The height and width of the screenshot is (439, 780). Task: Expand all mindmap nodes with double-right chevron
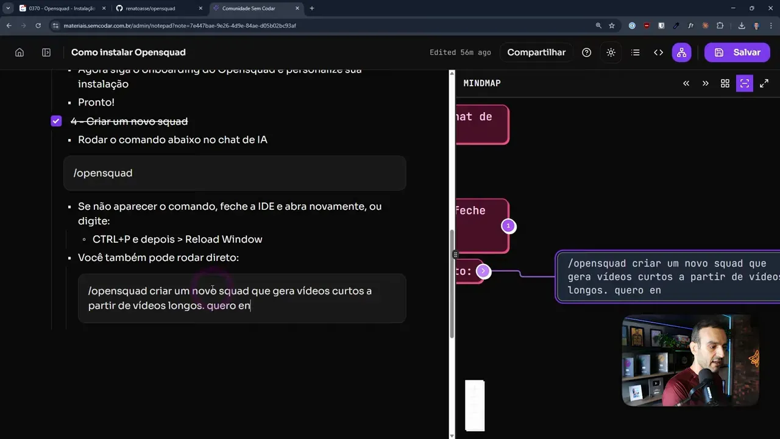pos(705,84)
